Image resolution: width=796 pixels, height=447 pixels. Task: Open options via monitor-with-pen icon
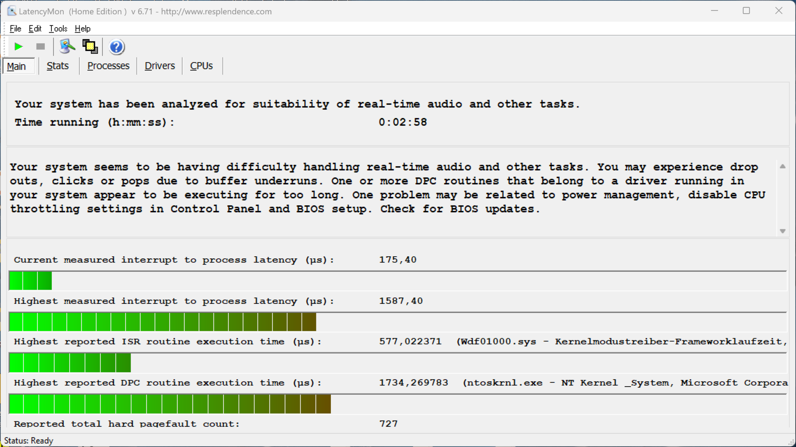point(67,46)
